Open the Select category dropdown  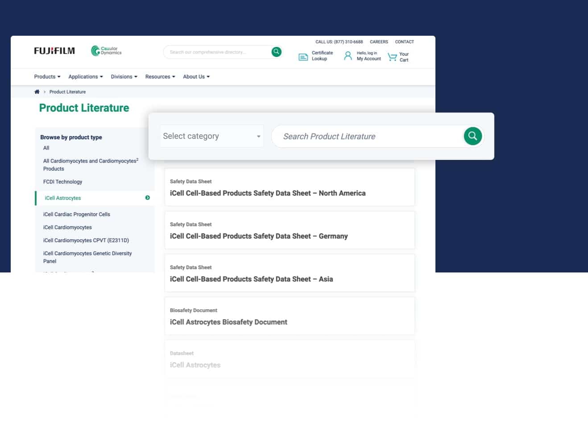[212, 136]
